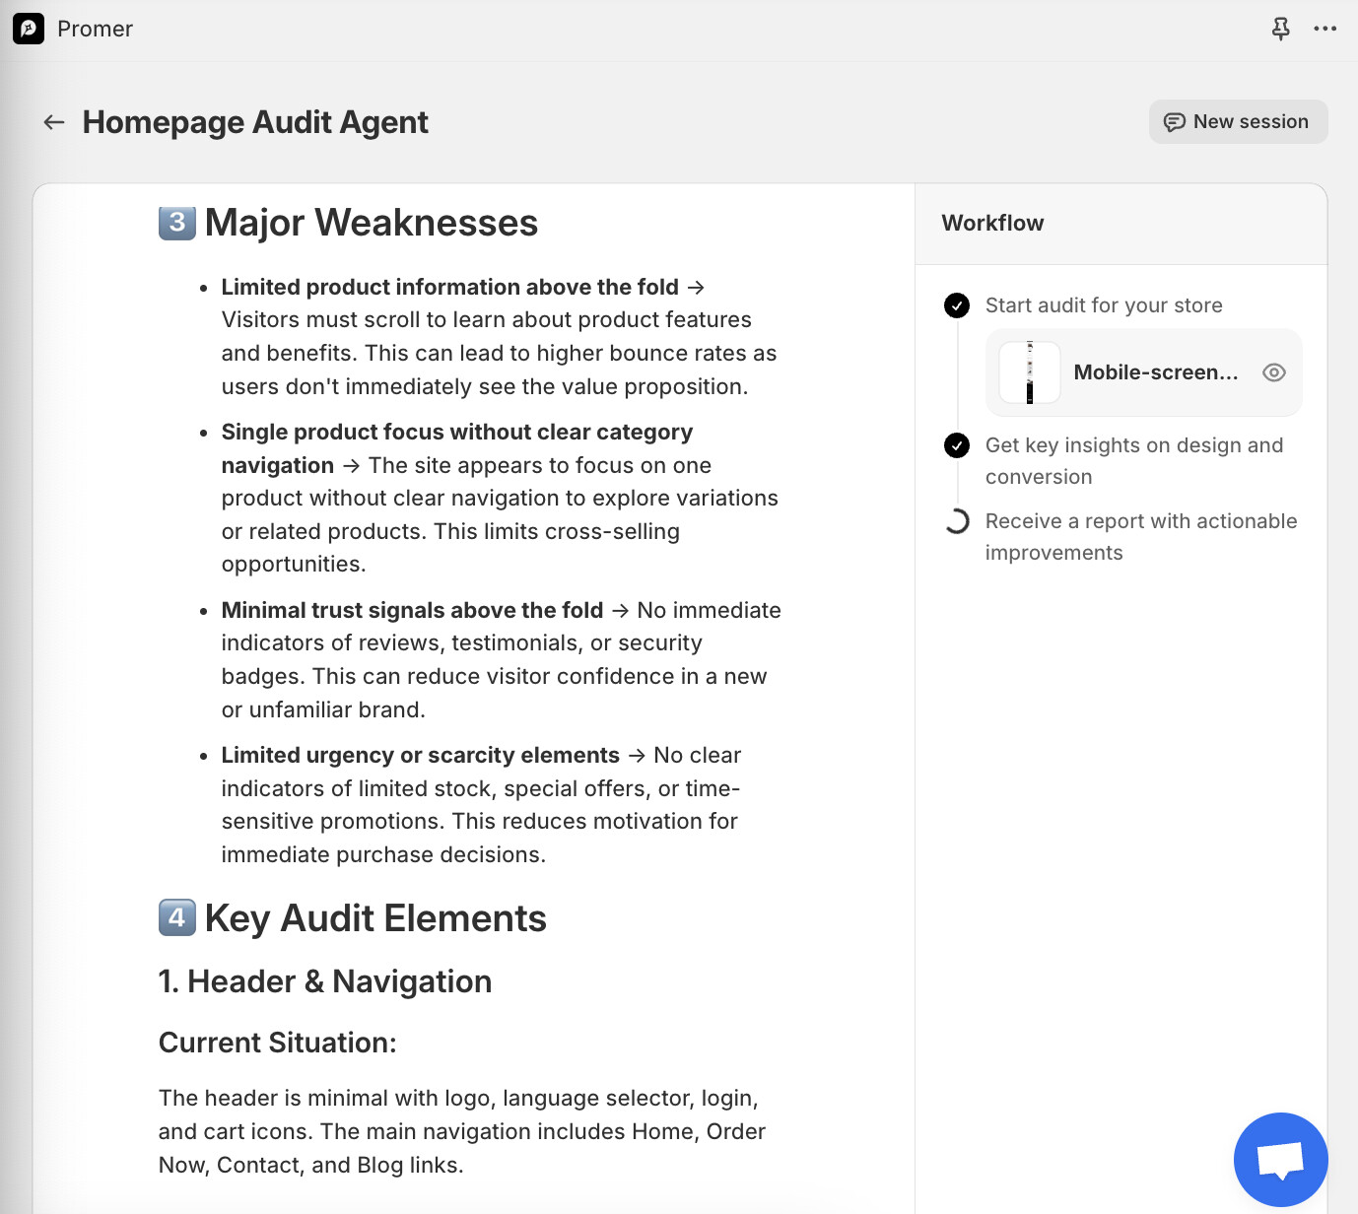Select 'Get key insights on design and conversion' step
This screenshot has width=1358, height=1214.
tap(1134, 461)
